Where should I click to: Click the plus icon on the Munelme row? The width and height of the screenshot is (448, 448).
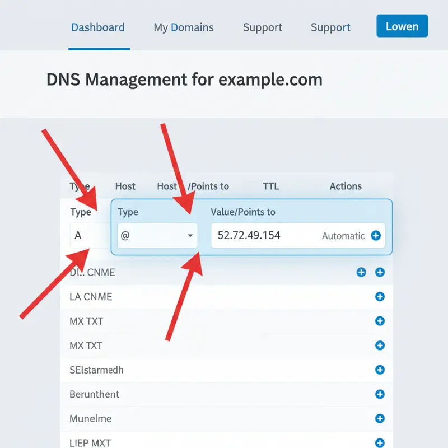coord(380,418)
